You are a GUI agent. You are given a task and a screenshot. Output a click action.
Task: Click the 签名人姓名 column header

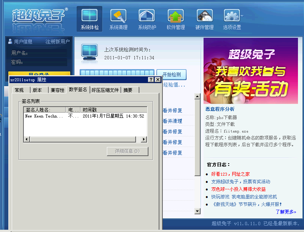coord(45,110)
